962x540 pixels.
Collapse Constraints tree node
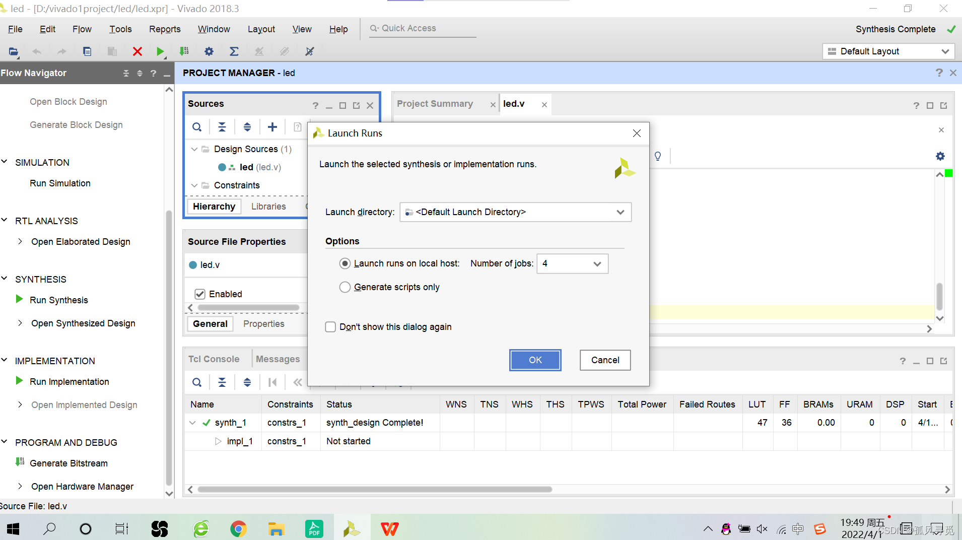pos(194,185)
